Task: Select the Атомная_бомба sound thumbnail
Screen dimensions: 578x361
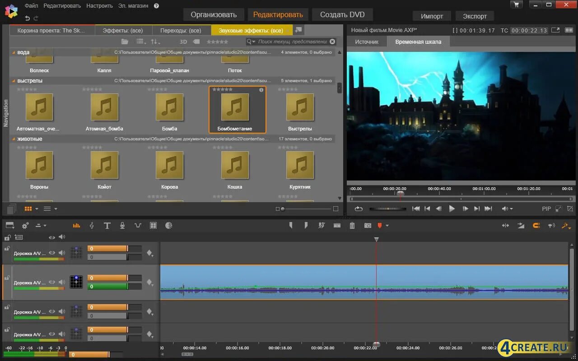Action: (x=104, y=107)
